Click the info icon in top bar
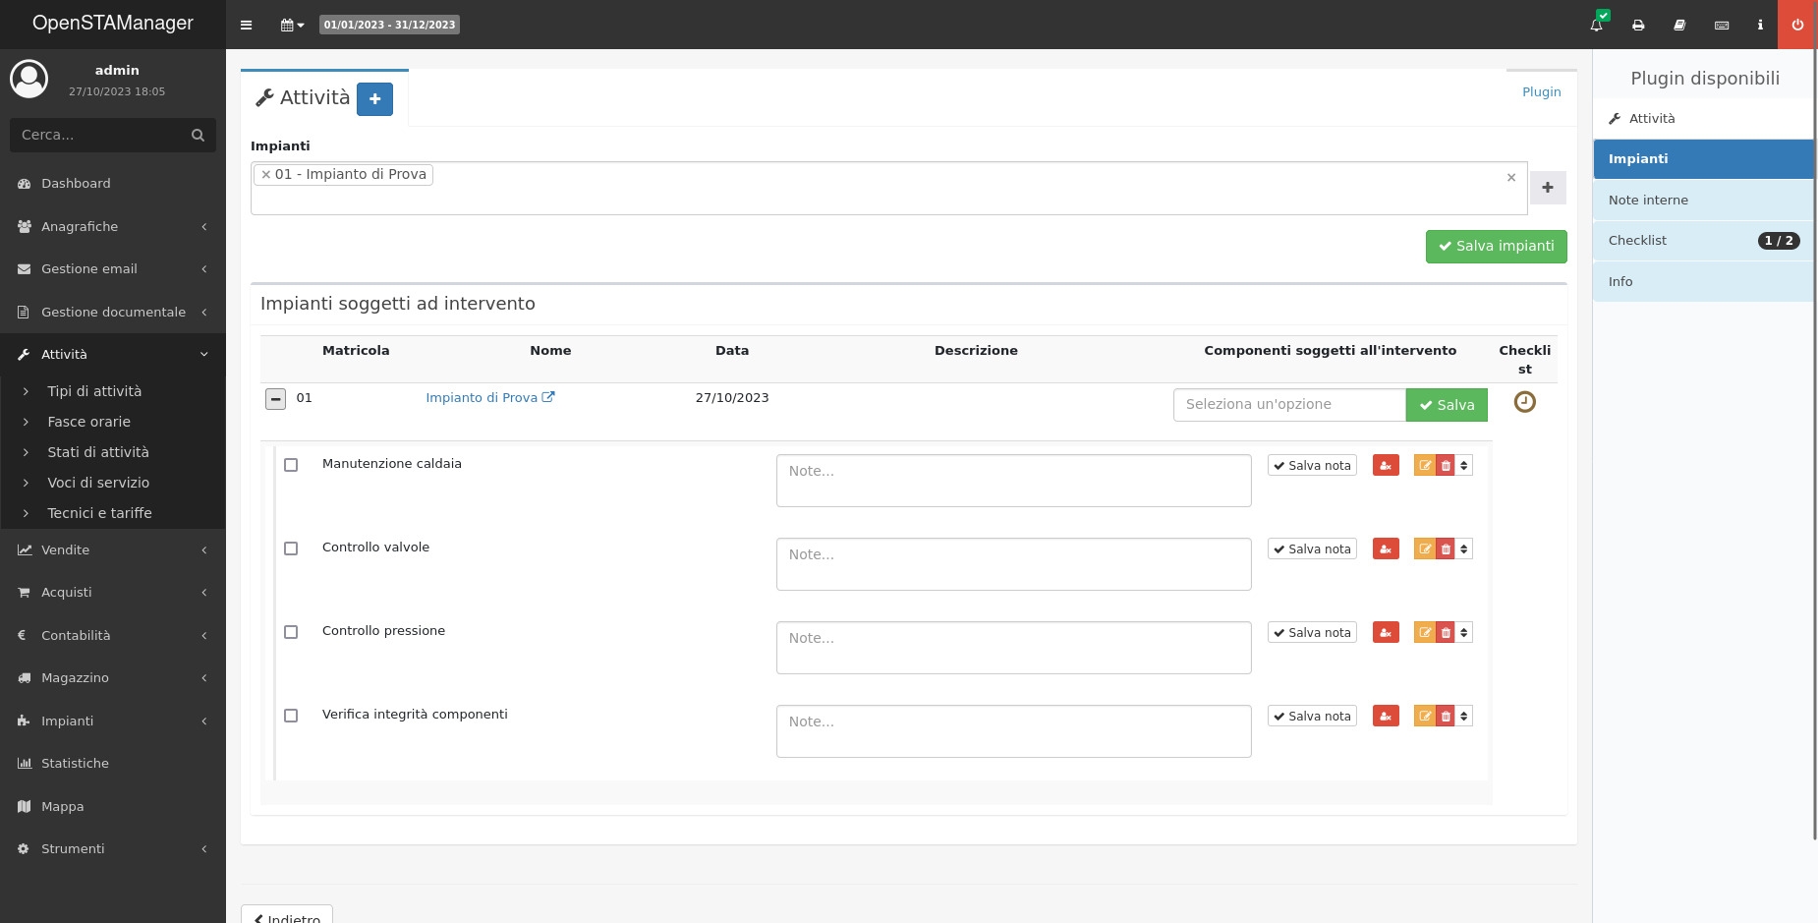 click(1760, 25)
